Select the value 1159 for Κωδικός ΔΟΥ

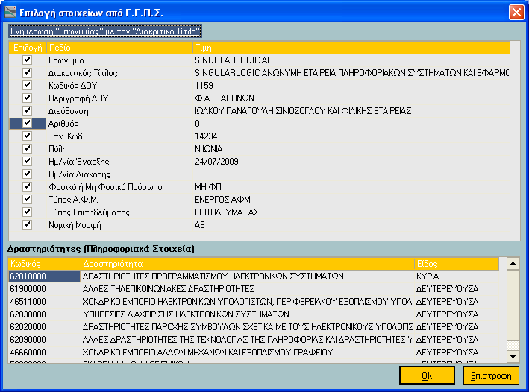(204, 86)
